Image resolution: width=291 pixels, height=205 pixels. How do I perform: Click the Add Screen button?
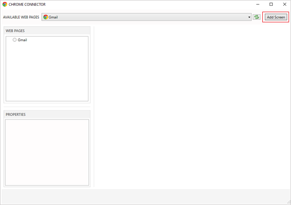(x=276, y=17)
